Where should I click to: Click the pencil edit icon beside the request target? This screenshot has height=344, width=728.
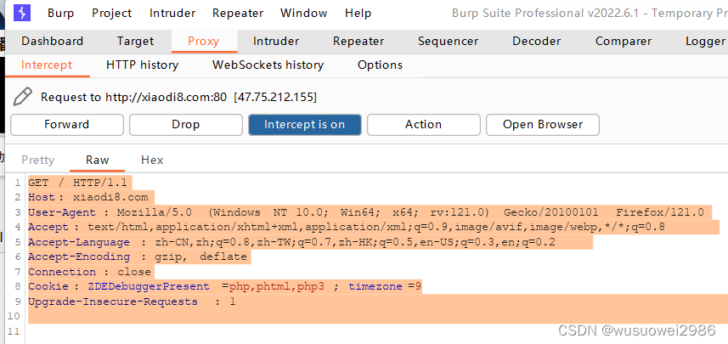tap(22, 97)
